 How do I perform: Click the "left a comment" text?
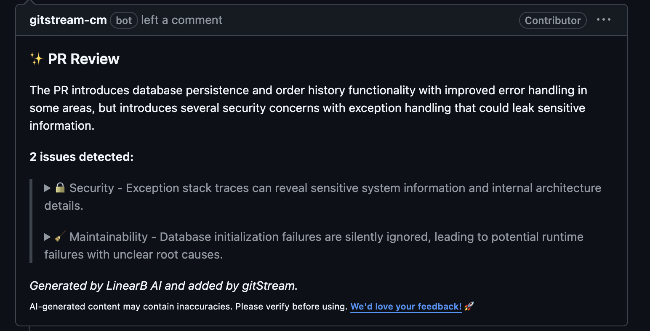[181, 20]
